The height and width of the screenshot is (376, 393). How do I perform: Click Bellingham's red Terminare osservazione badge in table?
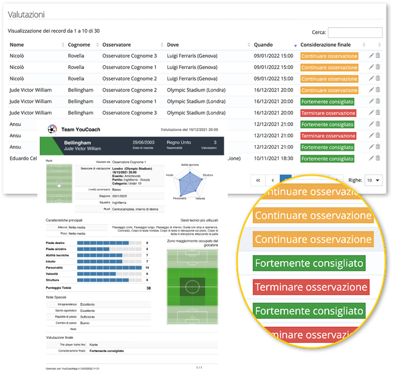328,113
